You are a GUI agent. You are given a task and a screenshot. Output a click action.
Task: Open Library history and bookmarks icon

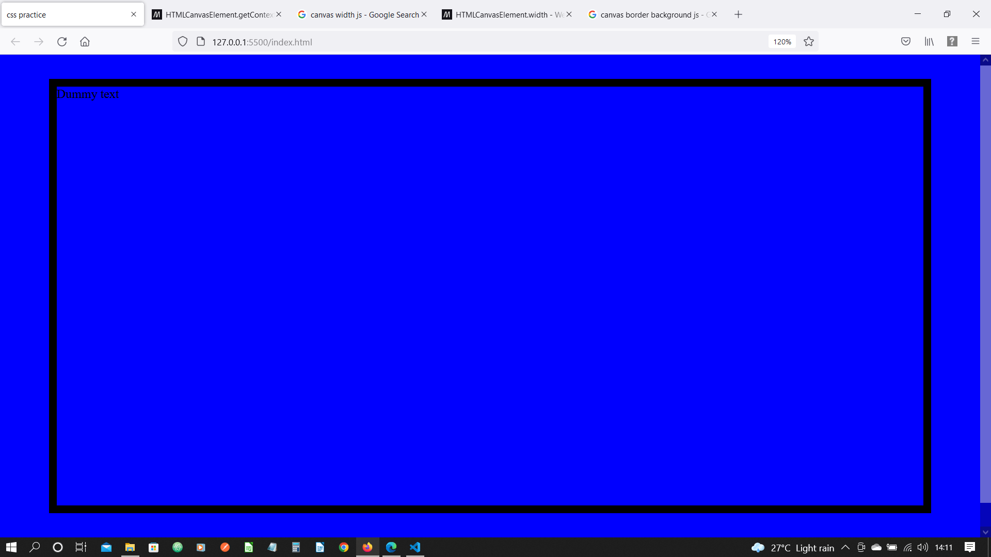[x=929, y=42]
